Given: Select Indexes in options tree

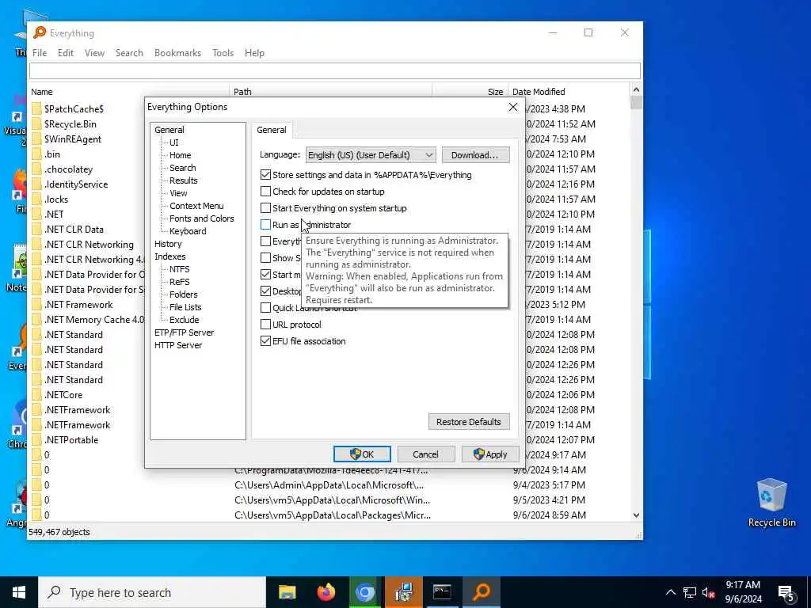Looking at the screenshot, I should coord(169,256).
